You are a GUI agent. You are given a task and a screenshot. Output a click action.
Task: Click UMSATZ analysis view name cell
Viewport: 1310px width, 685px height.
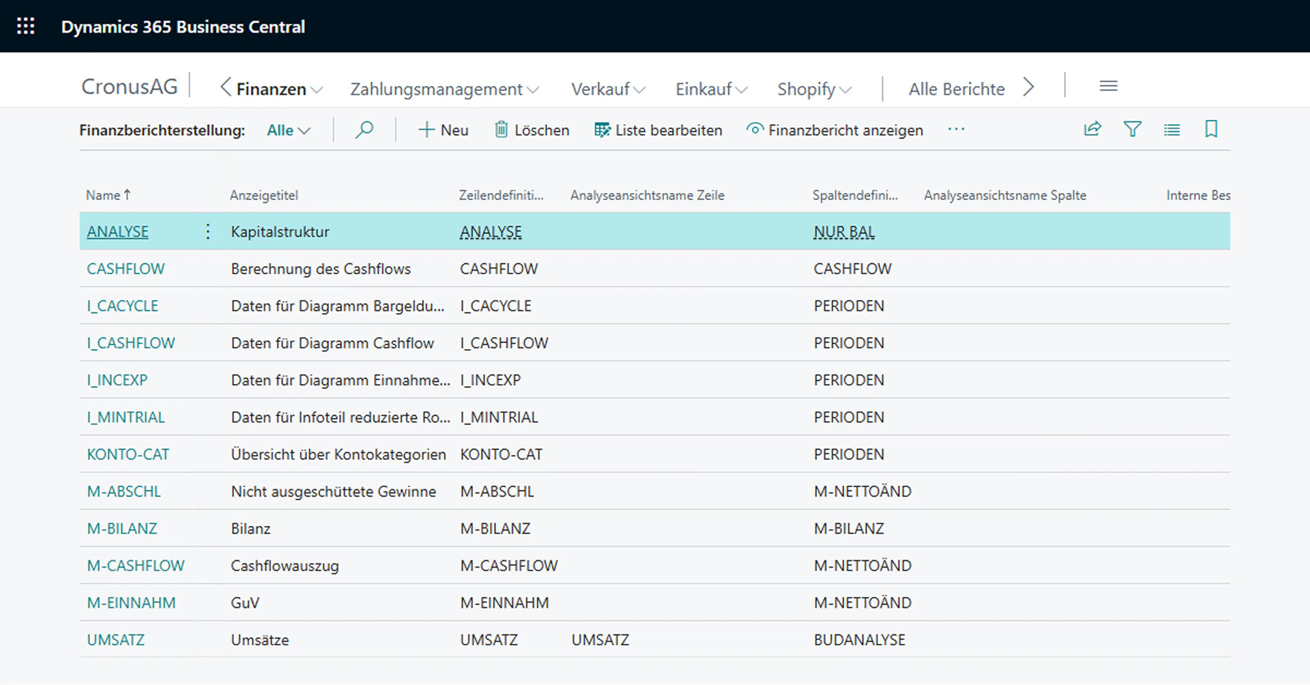(x=600, y=640)
